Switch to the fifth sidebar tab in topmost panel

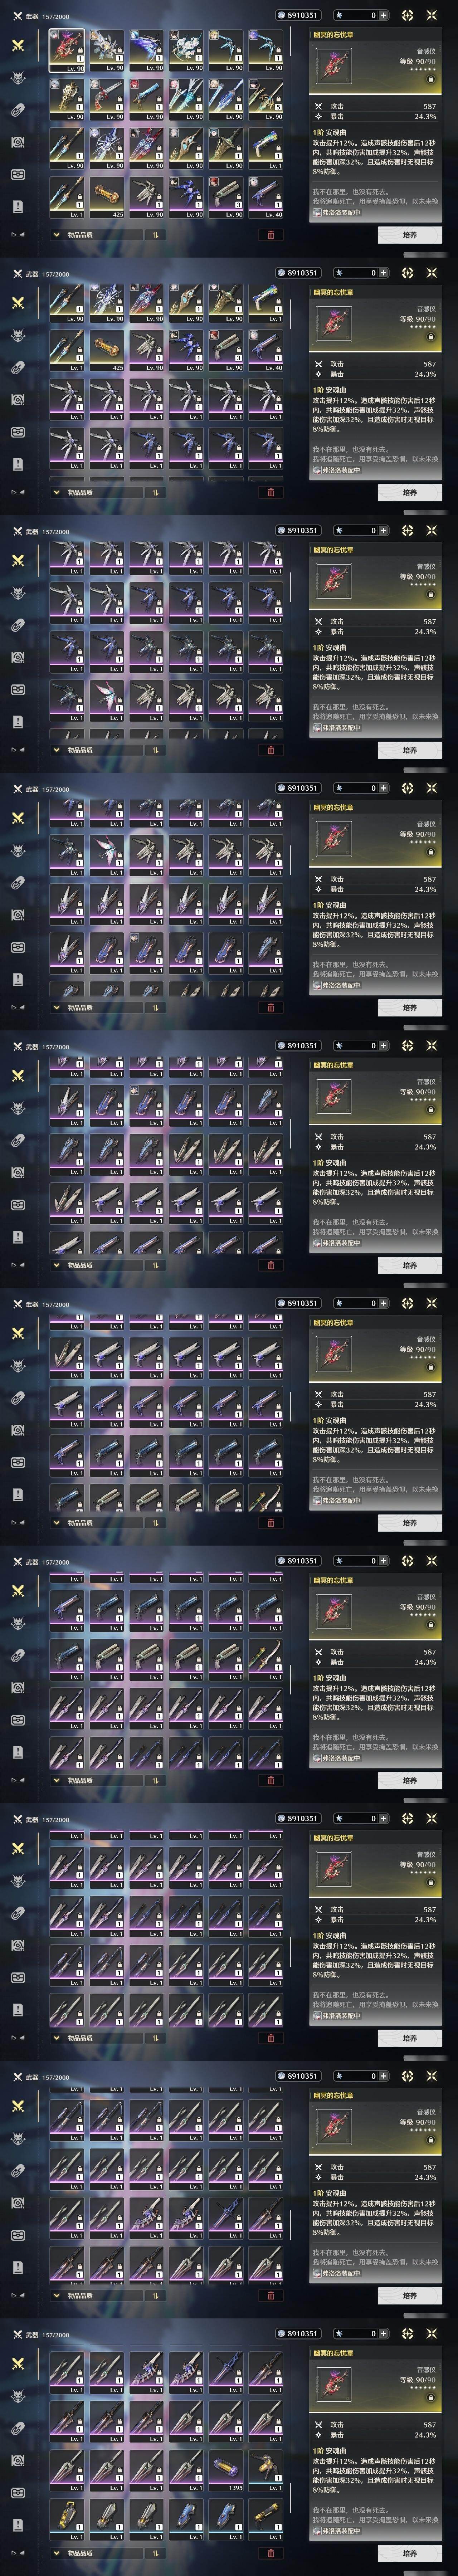[x=18, y=174]
